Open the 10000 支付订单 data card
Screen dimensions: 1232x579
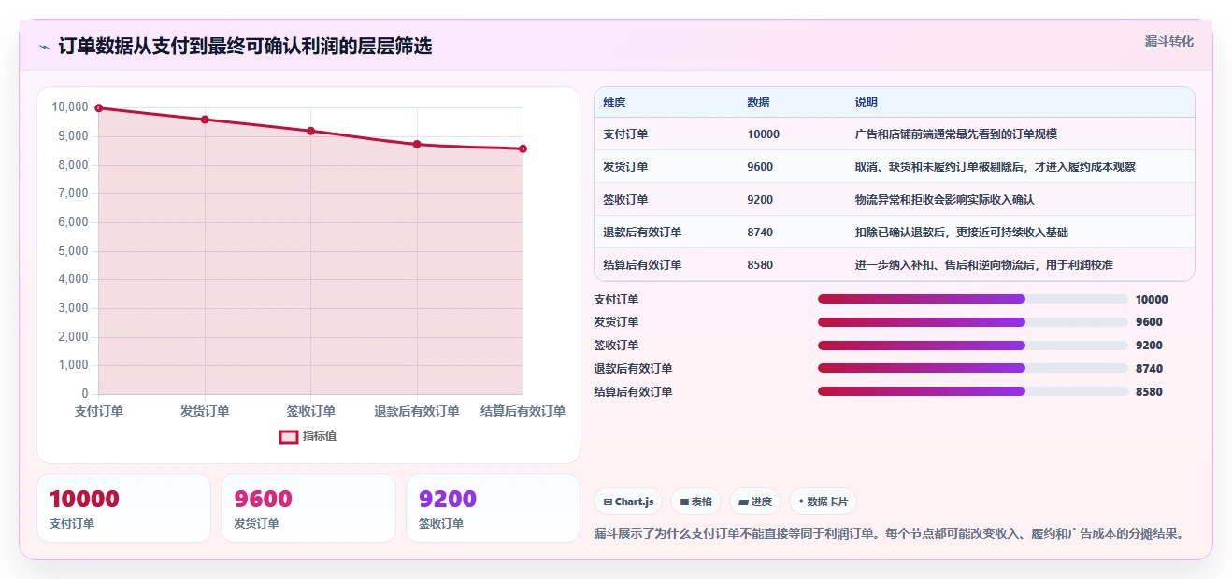123,508
